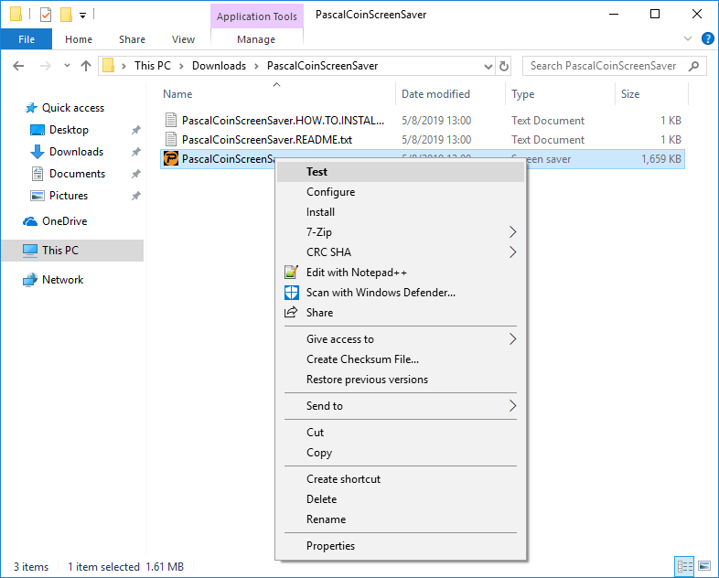Choose Test from the context menu
The image size is (719, 578).
(401, 172)
